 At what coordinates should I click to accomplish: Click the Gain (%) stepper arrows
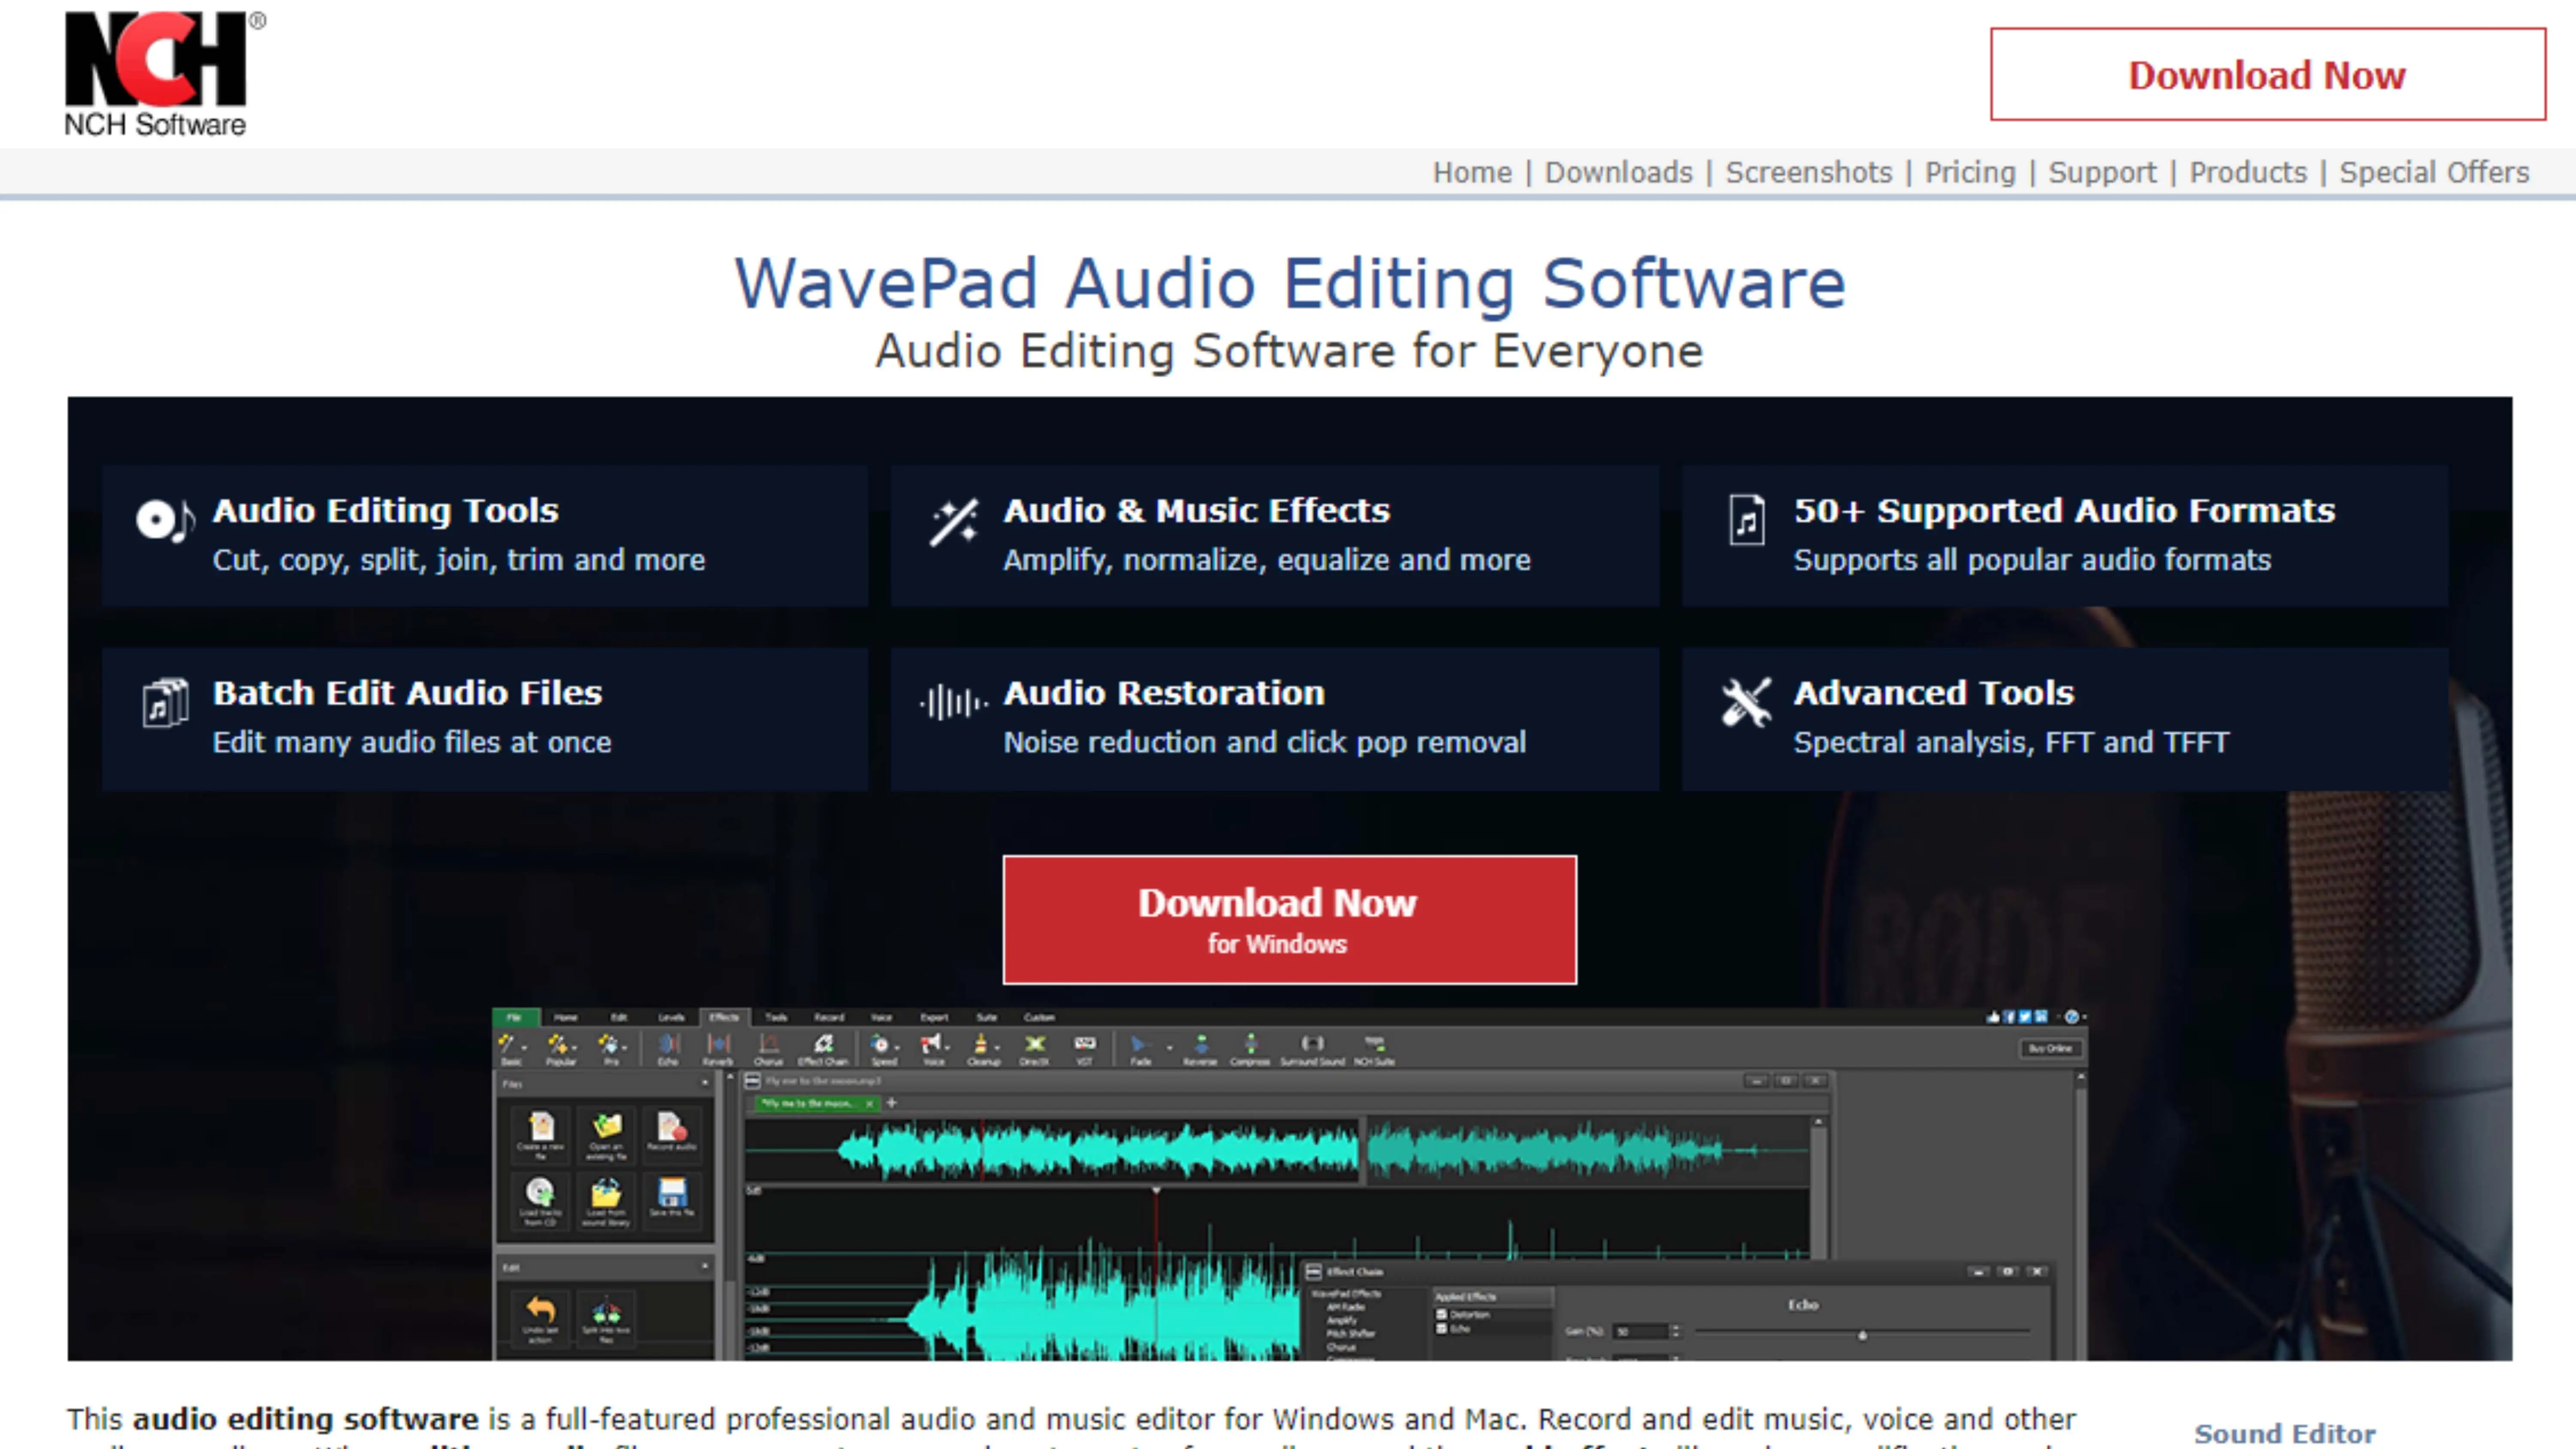tap(1676, 1331)
